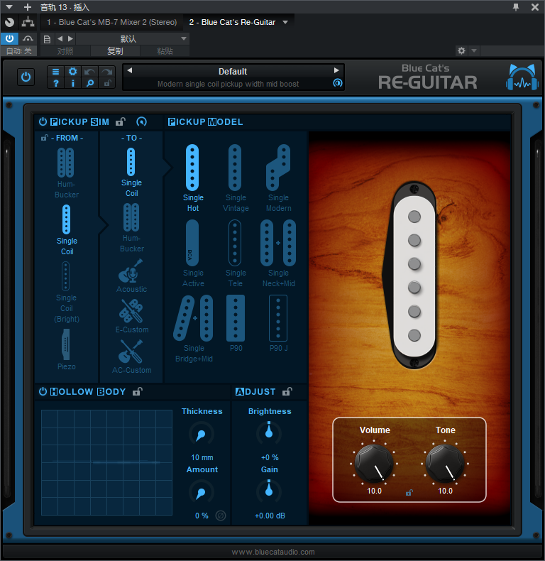545x561 pixels.
Task: Click 对照 compare button
Action: [65, 51]
